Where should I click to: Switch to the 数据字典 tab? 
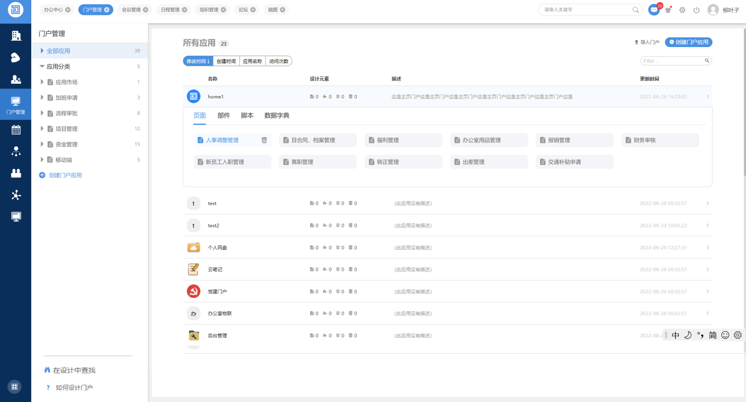coord(277,115)
